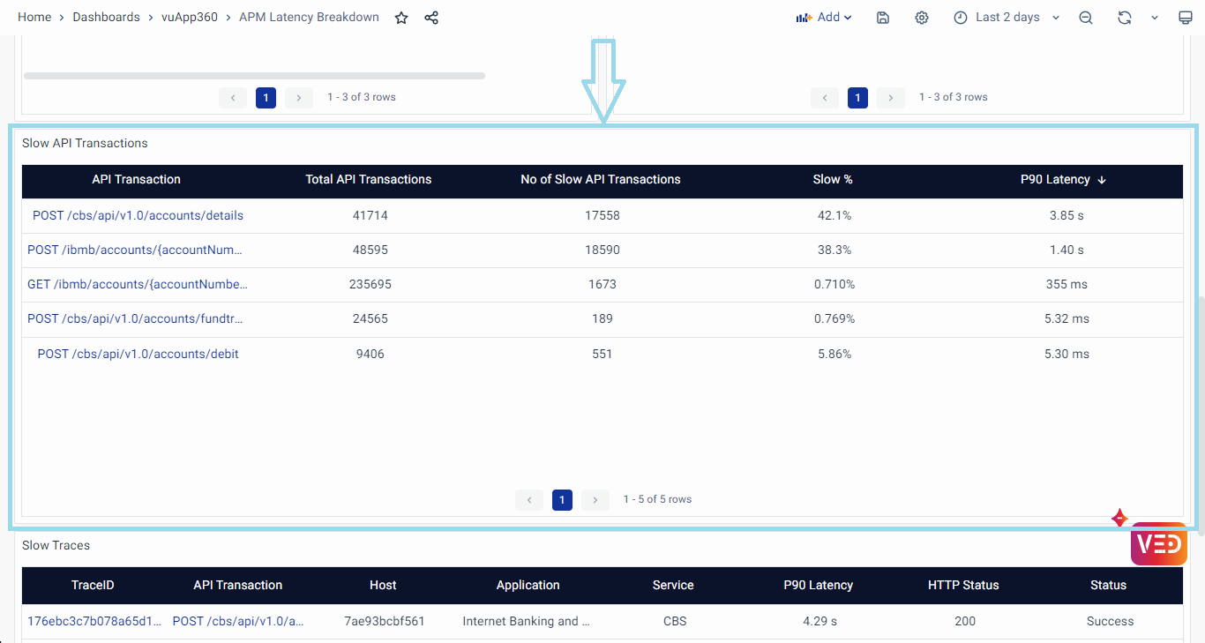Open the Add panel dropdown
The image size is (1205, 643).
(x=824, y=18)
